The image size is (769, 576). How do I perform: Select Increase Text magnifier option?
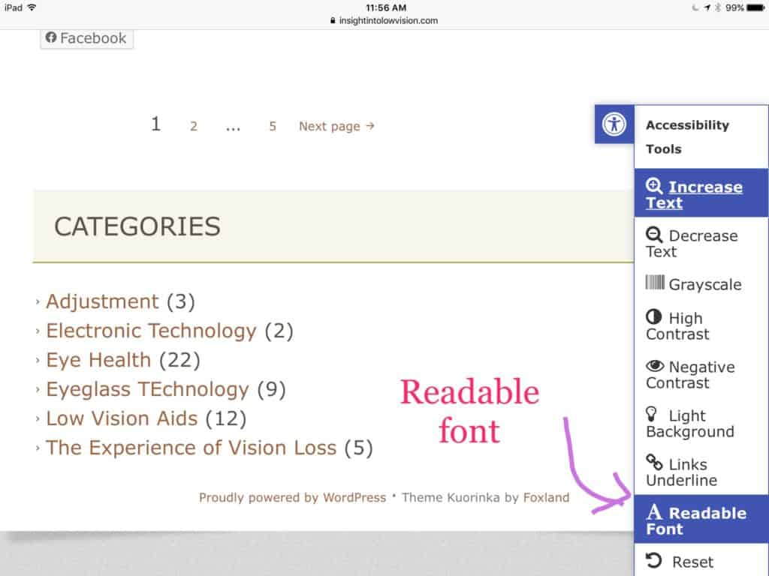point(694,194)
